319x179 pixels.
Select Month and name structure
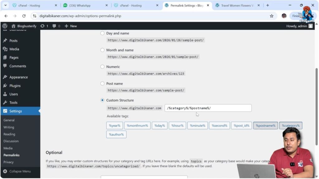point(102,50)
